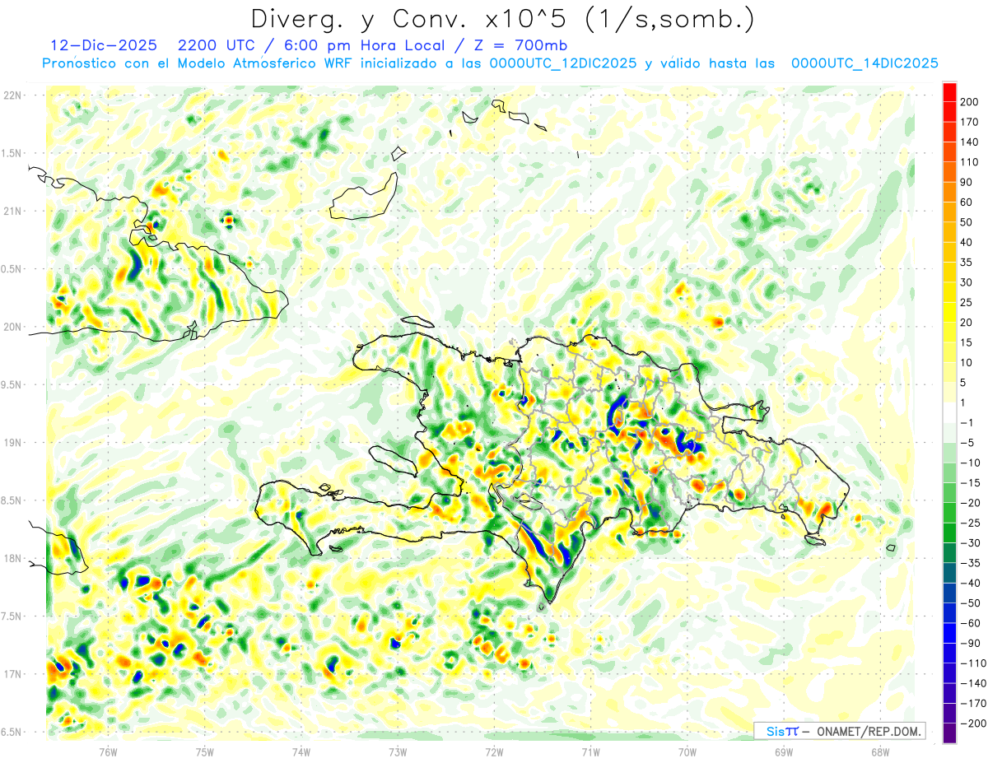Click the "75W" longitude label

(x=205, y=751)
